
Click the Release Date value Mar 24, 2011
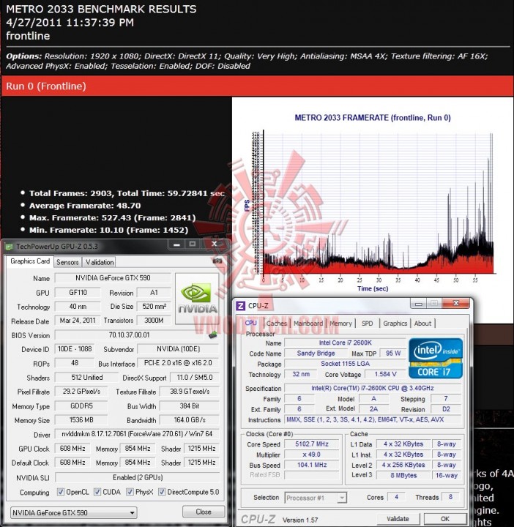pos(78,321)
